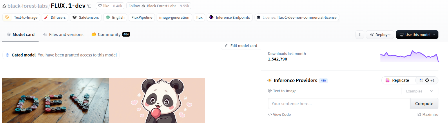The width and height of the screenshot is (448, 123).
Task: Click the Your sentence here input field
Action: [x=339, y=103]
